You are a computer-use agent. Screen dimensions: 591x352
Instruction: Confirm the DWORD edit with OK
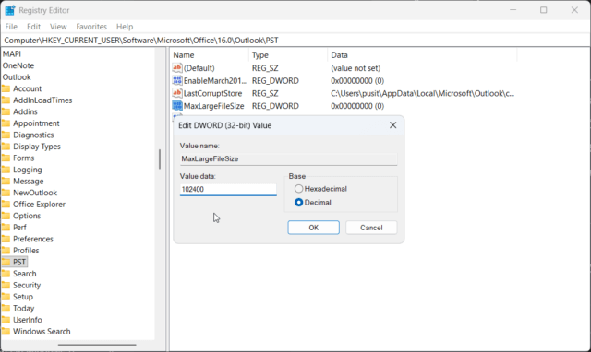pyautogui.click(x=314, y=228)
